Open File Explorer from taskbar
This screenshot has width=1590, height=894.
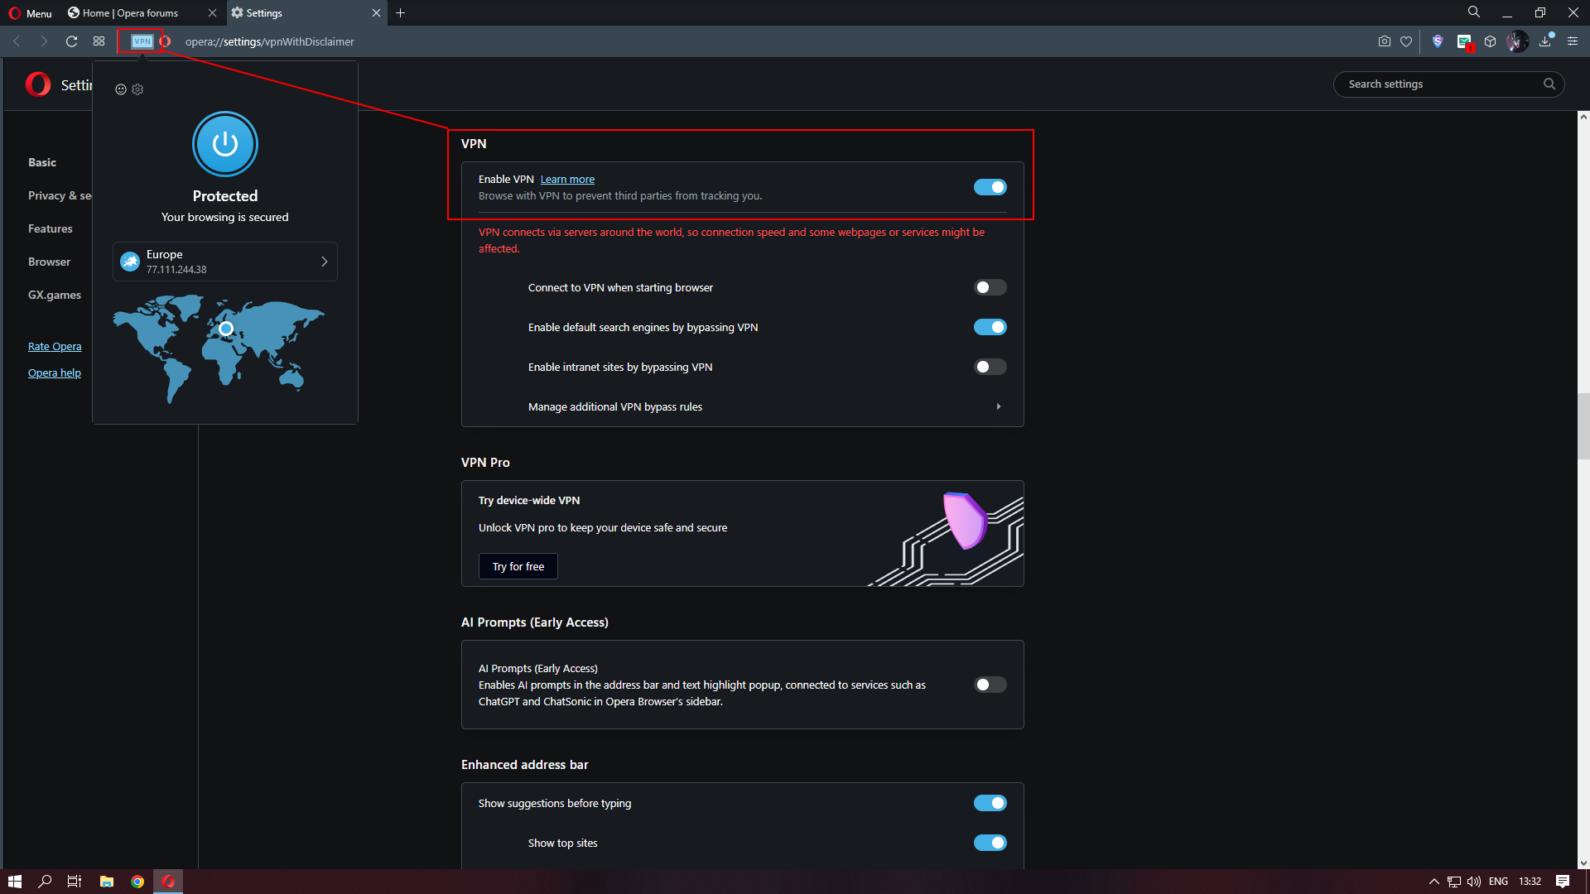tap(106, 882)
